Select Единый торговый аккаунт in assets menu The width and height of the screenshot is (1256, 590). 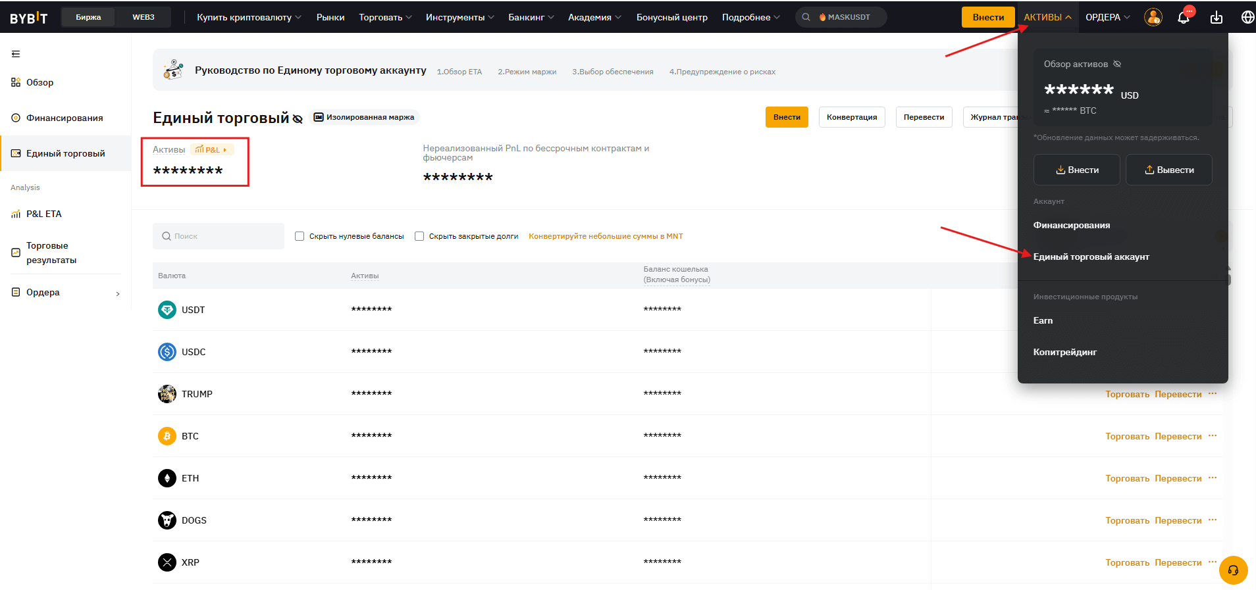1091,257
